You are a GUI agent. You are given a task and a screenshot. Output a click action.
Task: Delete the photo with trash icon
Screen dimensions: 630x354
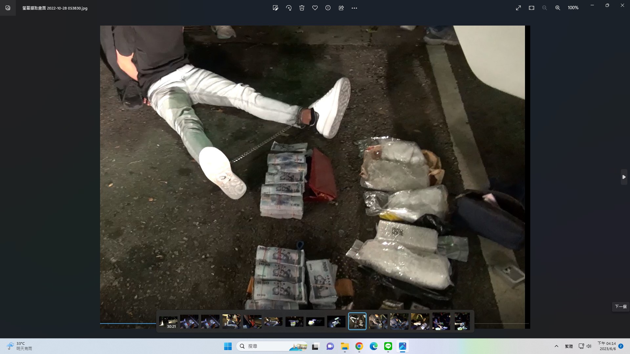(302, 8)
